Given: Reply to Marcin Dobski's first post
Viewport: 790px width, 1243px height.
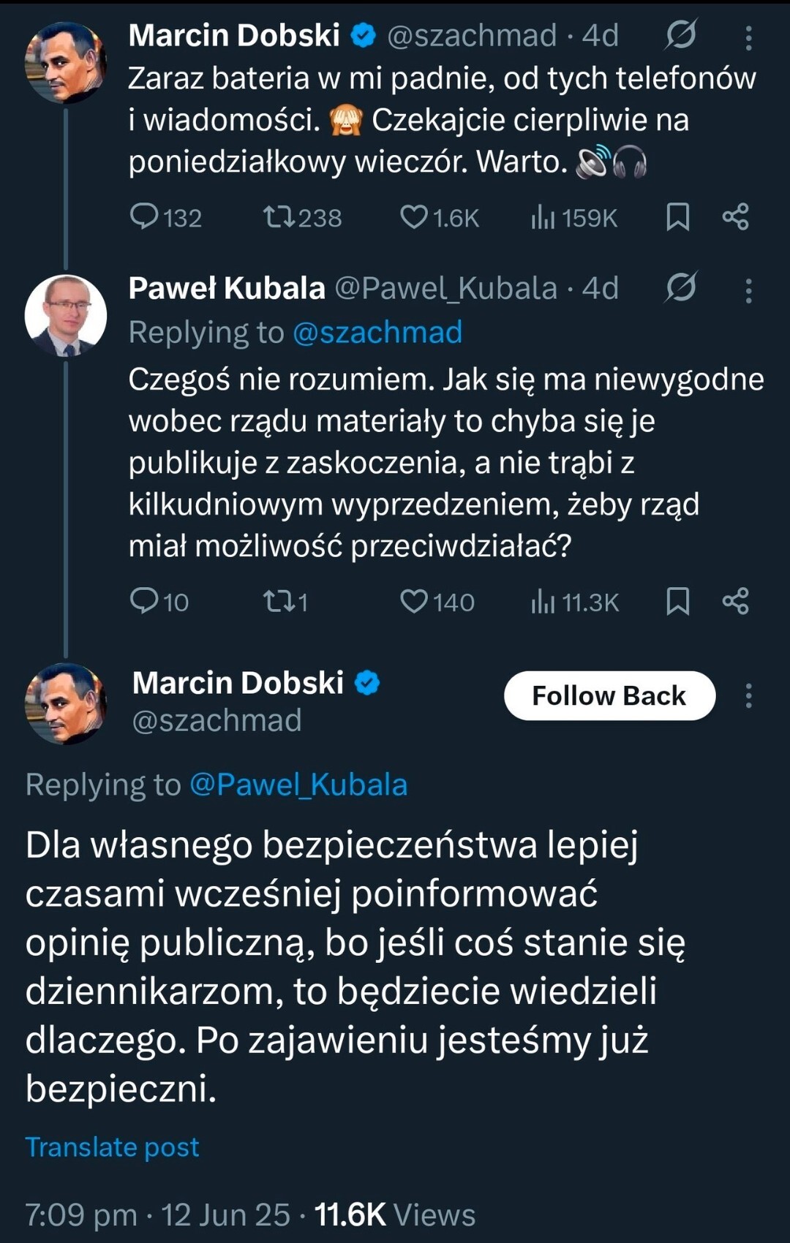Looking at the screenshot, I should tap(144, 216).
